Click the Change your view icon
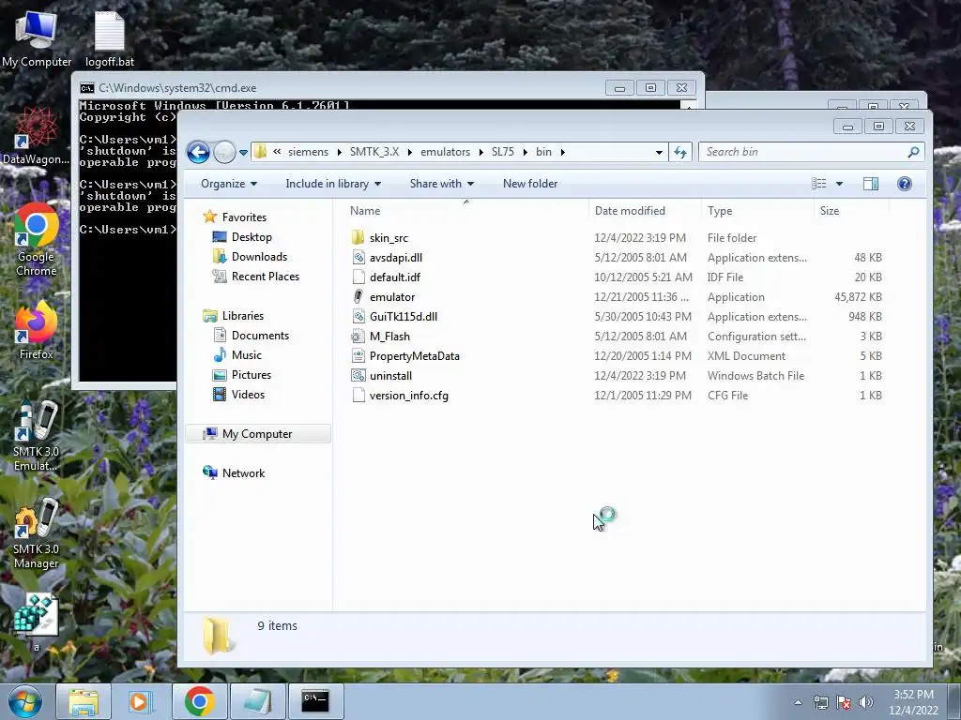 pyautogui.click(x=818, y=184)
